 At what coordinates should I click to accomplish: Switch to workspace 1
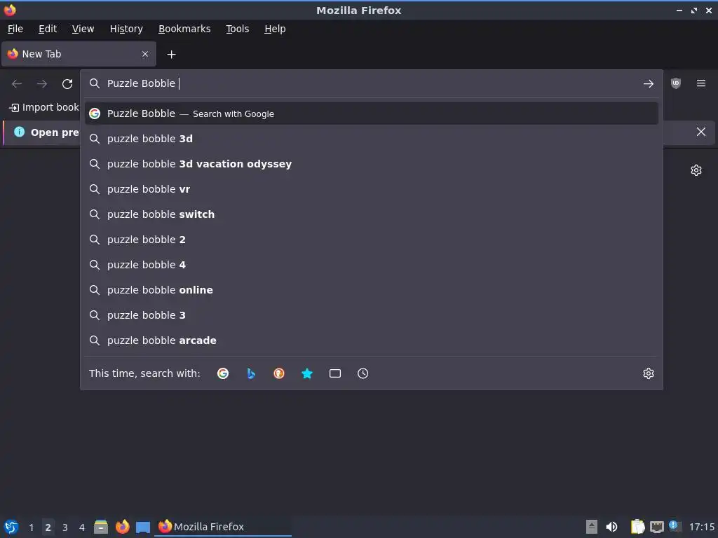(31, 527)
